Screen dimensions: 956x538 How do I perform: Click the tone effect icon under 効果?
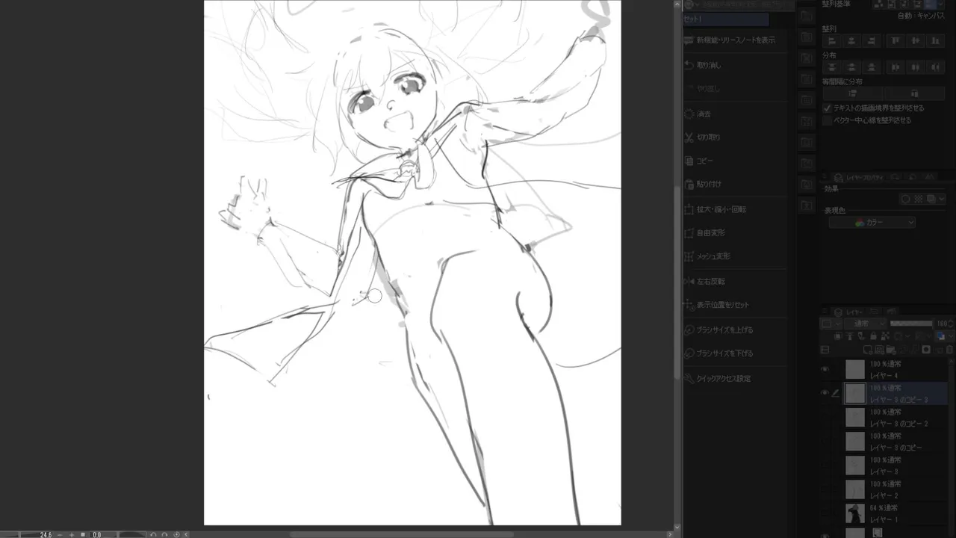(x=919, y=200)
